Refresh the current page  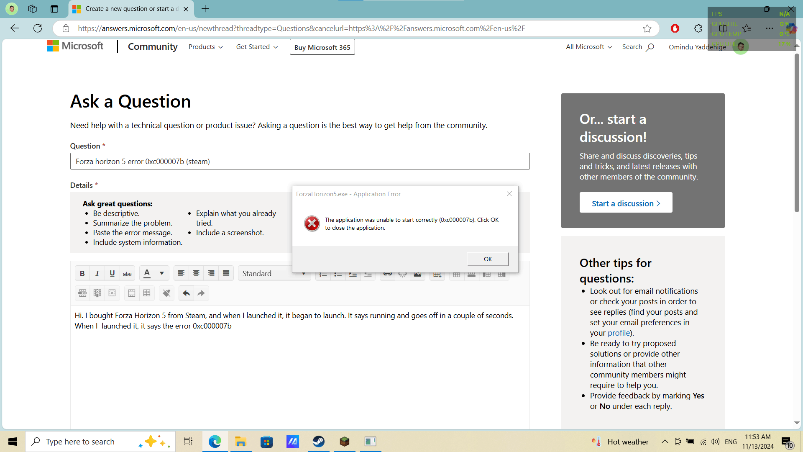[38, 28]
